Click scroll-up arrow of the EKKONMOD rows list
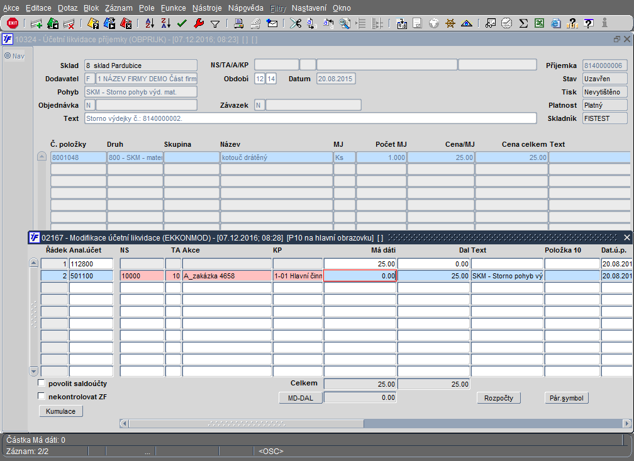634x461 pixels. point(34,263)
